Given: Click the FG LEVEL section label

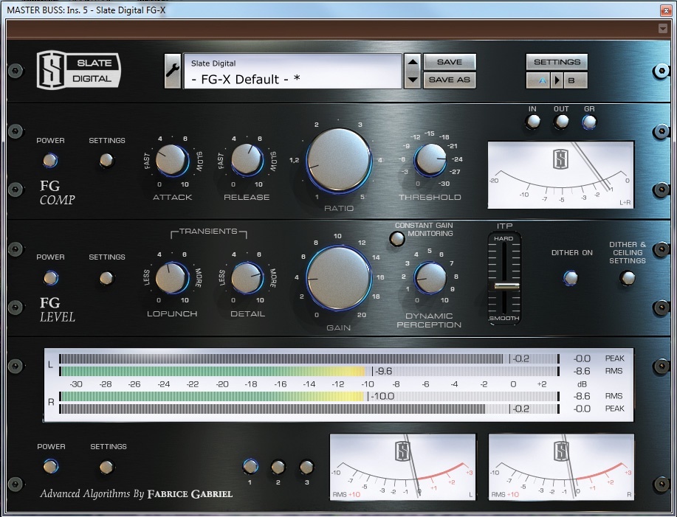Looking at the screenshot, I should tap(57, 310).
